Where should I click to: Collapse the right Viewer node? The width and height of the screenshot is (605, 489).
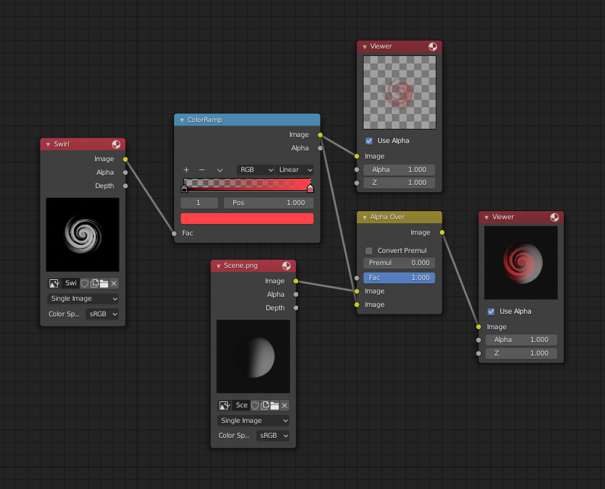coord(486,217)
